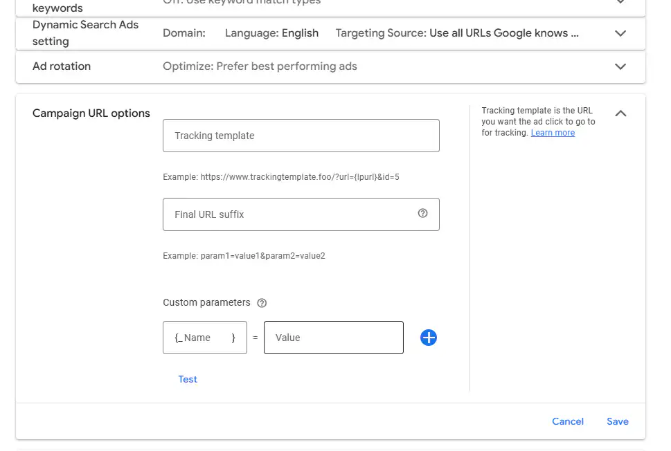Image resolution: width=671 pixels, height=451 pixels.
Task: Click the Test link
Action: (188, 379)
